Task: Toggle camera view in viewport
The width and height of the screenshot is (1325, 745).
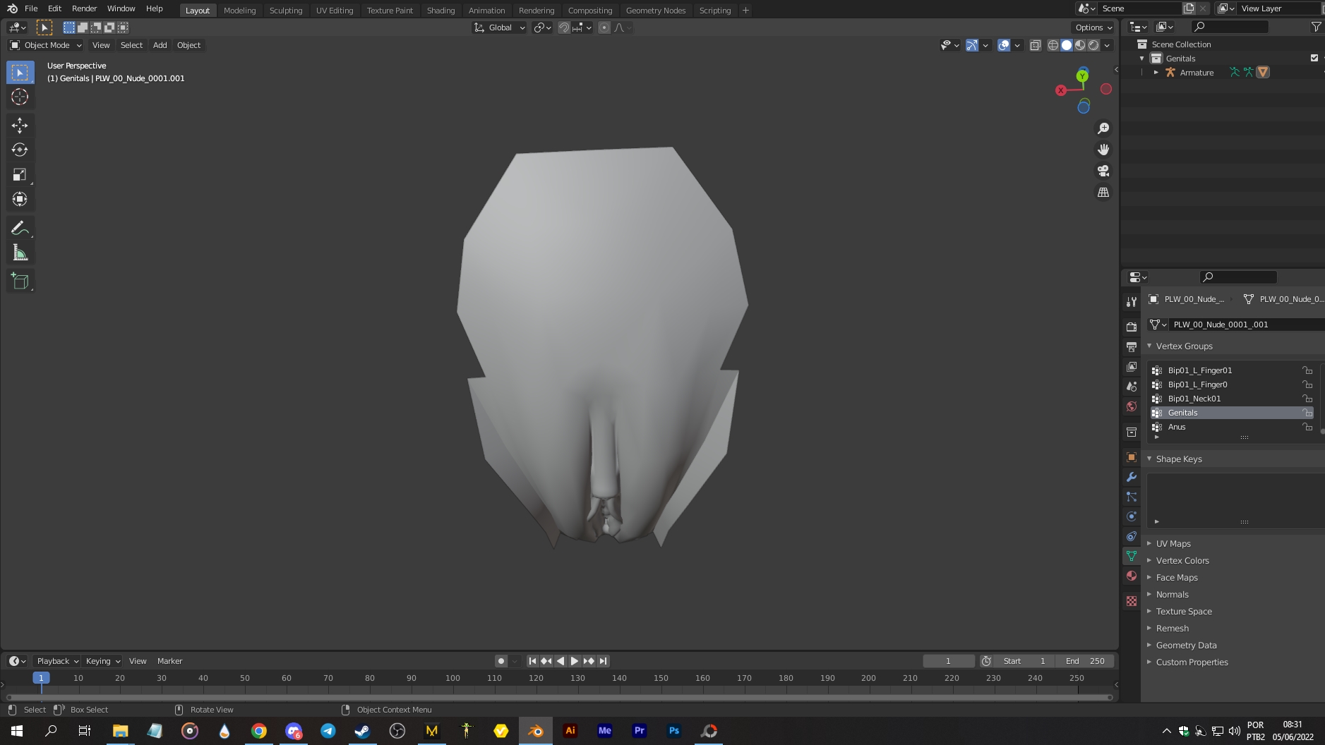Action: tap(1103, 171)
